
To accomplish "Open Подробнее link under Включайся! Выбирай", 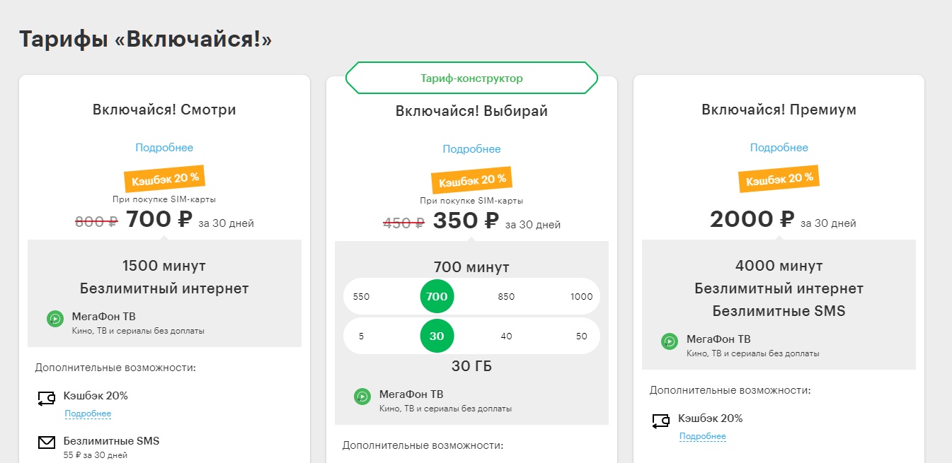I will pyautogui.click(x=471, y=149).
